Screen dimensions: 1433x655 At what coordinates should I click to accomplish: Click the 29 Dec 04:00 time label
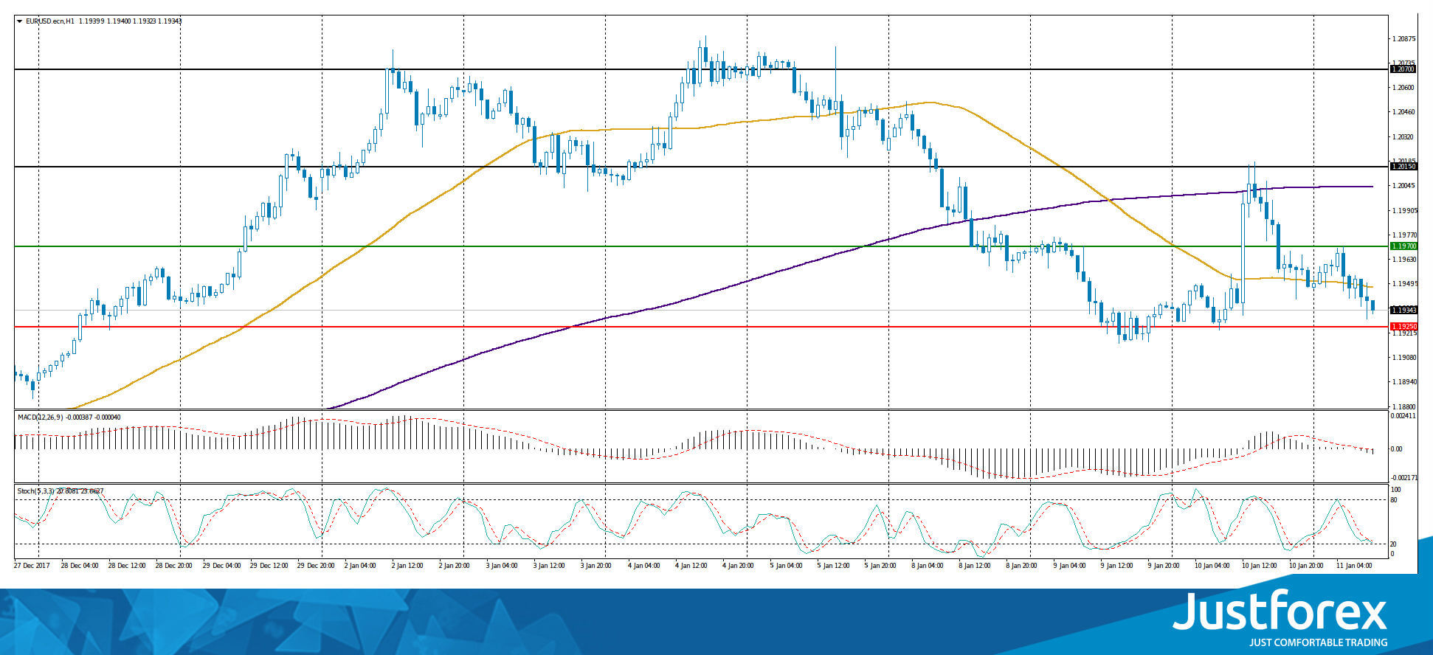[x=221, y=566]
